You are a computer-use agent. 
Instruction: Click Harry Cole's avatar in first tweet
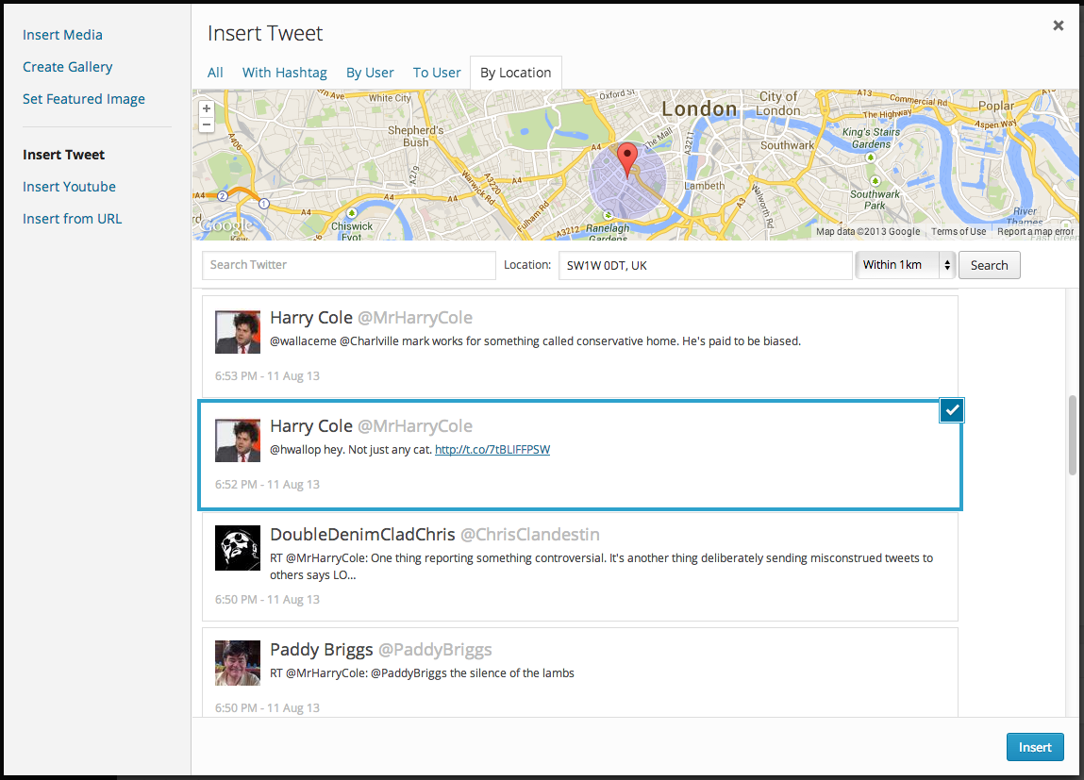click(x=238, y=332)
